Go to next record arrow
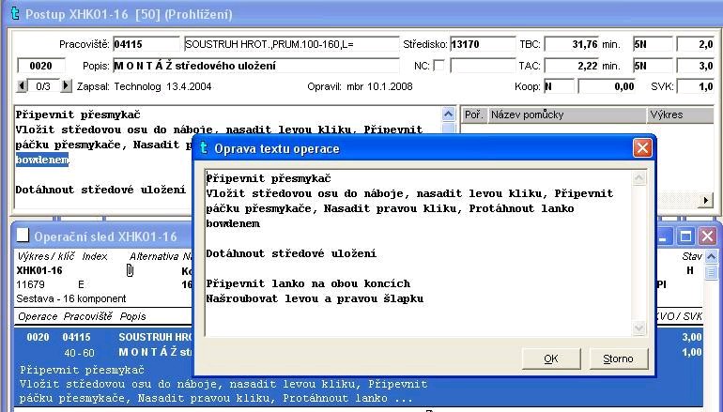This screenshot has height=412, width=723. click(x=66, y=85)
